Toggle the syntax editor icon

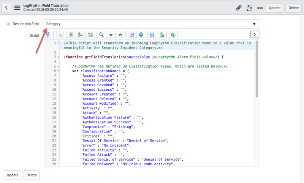tap(48, 35)
